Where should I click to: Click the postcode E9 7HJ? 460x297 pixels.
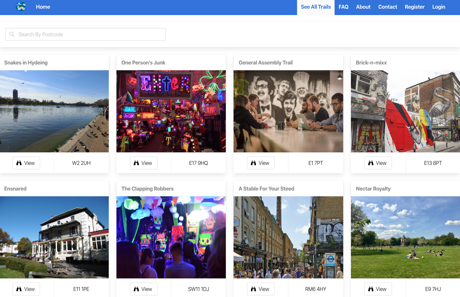pyautogui.click(x=433, y=289)
